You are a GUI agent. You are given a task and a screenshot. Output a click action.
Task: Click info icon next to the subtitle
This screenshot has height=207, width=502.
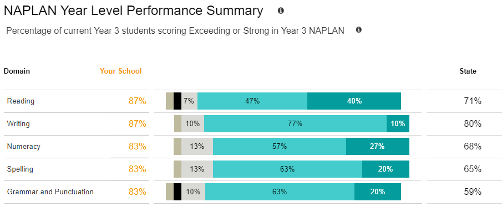(359, 30)
